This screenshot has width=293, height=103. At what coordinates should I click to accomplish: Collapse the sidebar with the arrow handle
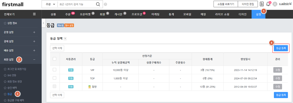coord(43,23)
